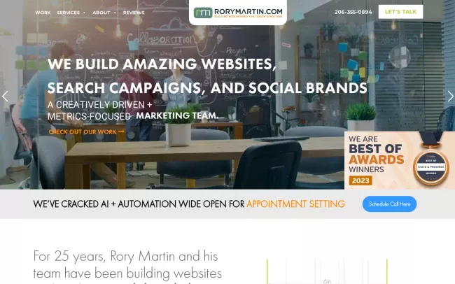This screenshot has height=284, width=455.
Task: Click the hero headline We Build Amazing Websites
Action: (x=162, y=64)
